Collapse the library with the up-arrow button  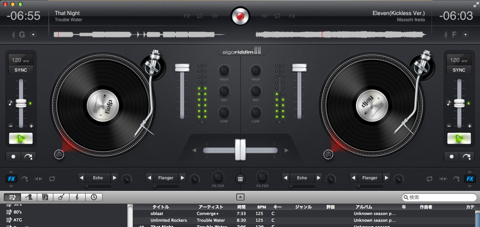coord(240,197)
